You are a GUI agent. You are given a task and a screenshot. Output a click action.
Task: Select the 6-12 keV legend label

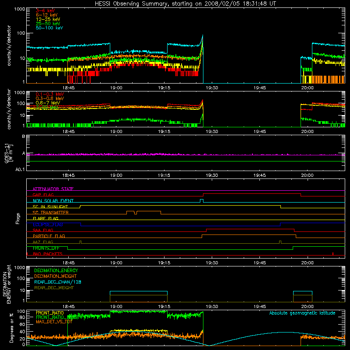pos(47,15)
